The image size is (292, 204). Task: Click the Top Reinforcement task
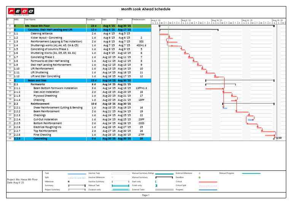[x=45, y=131]
